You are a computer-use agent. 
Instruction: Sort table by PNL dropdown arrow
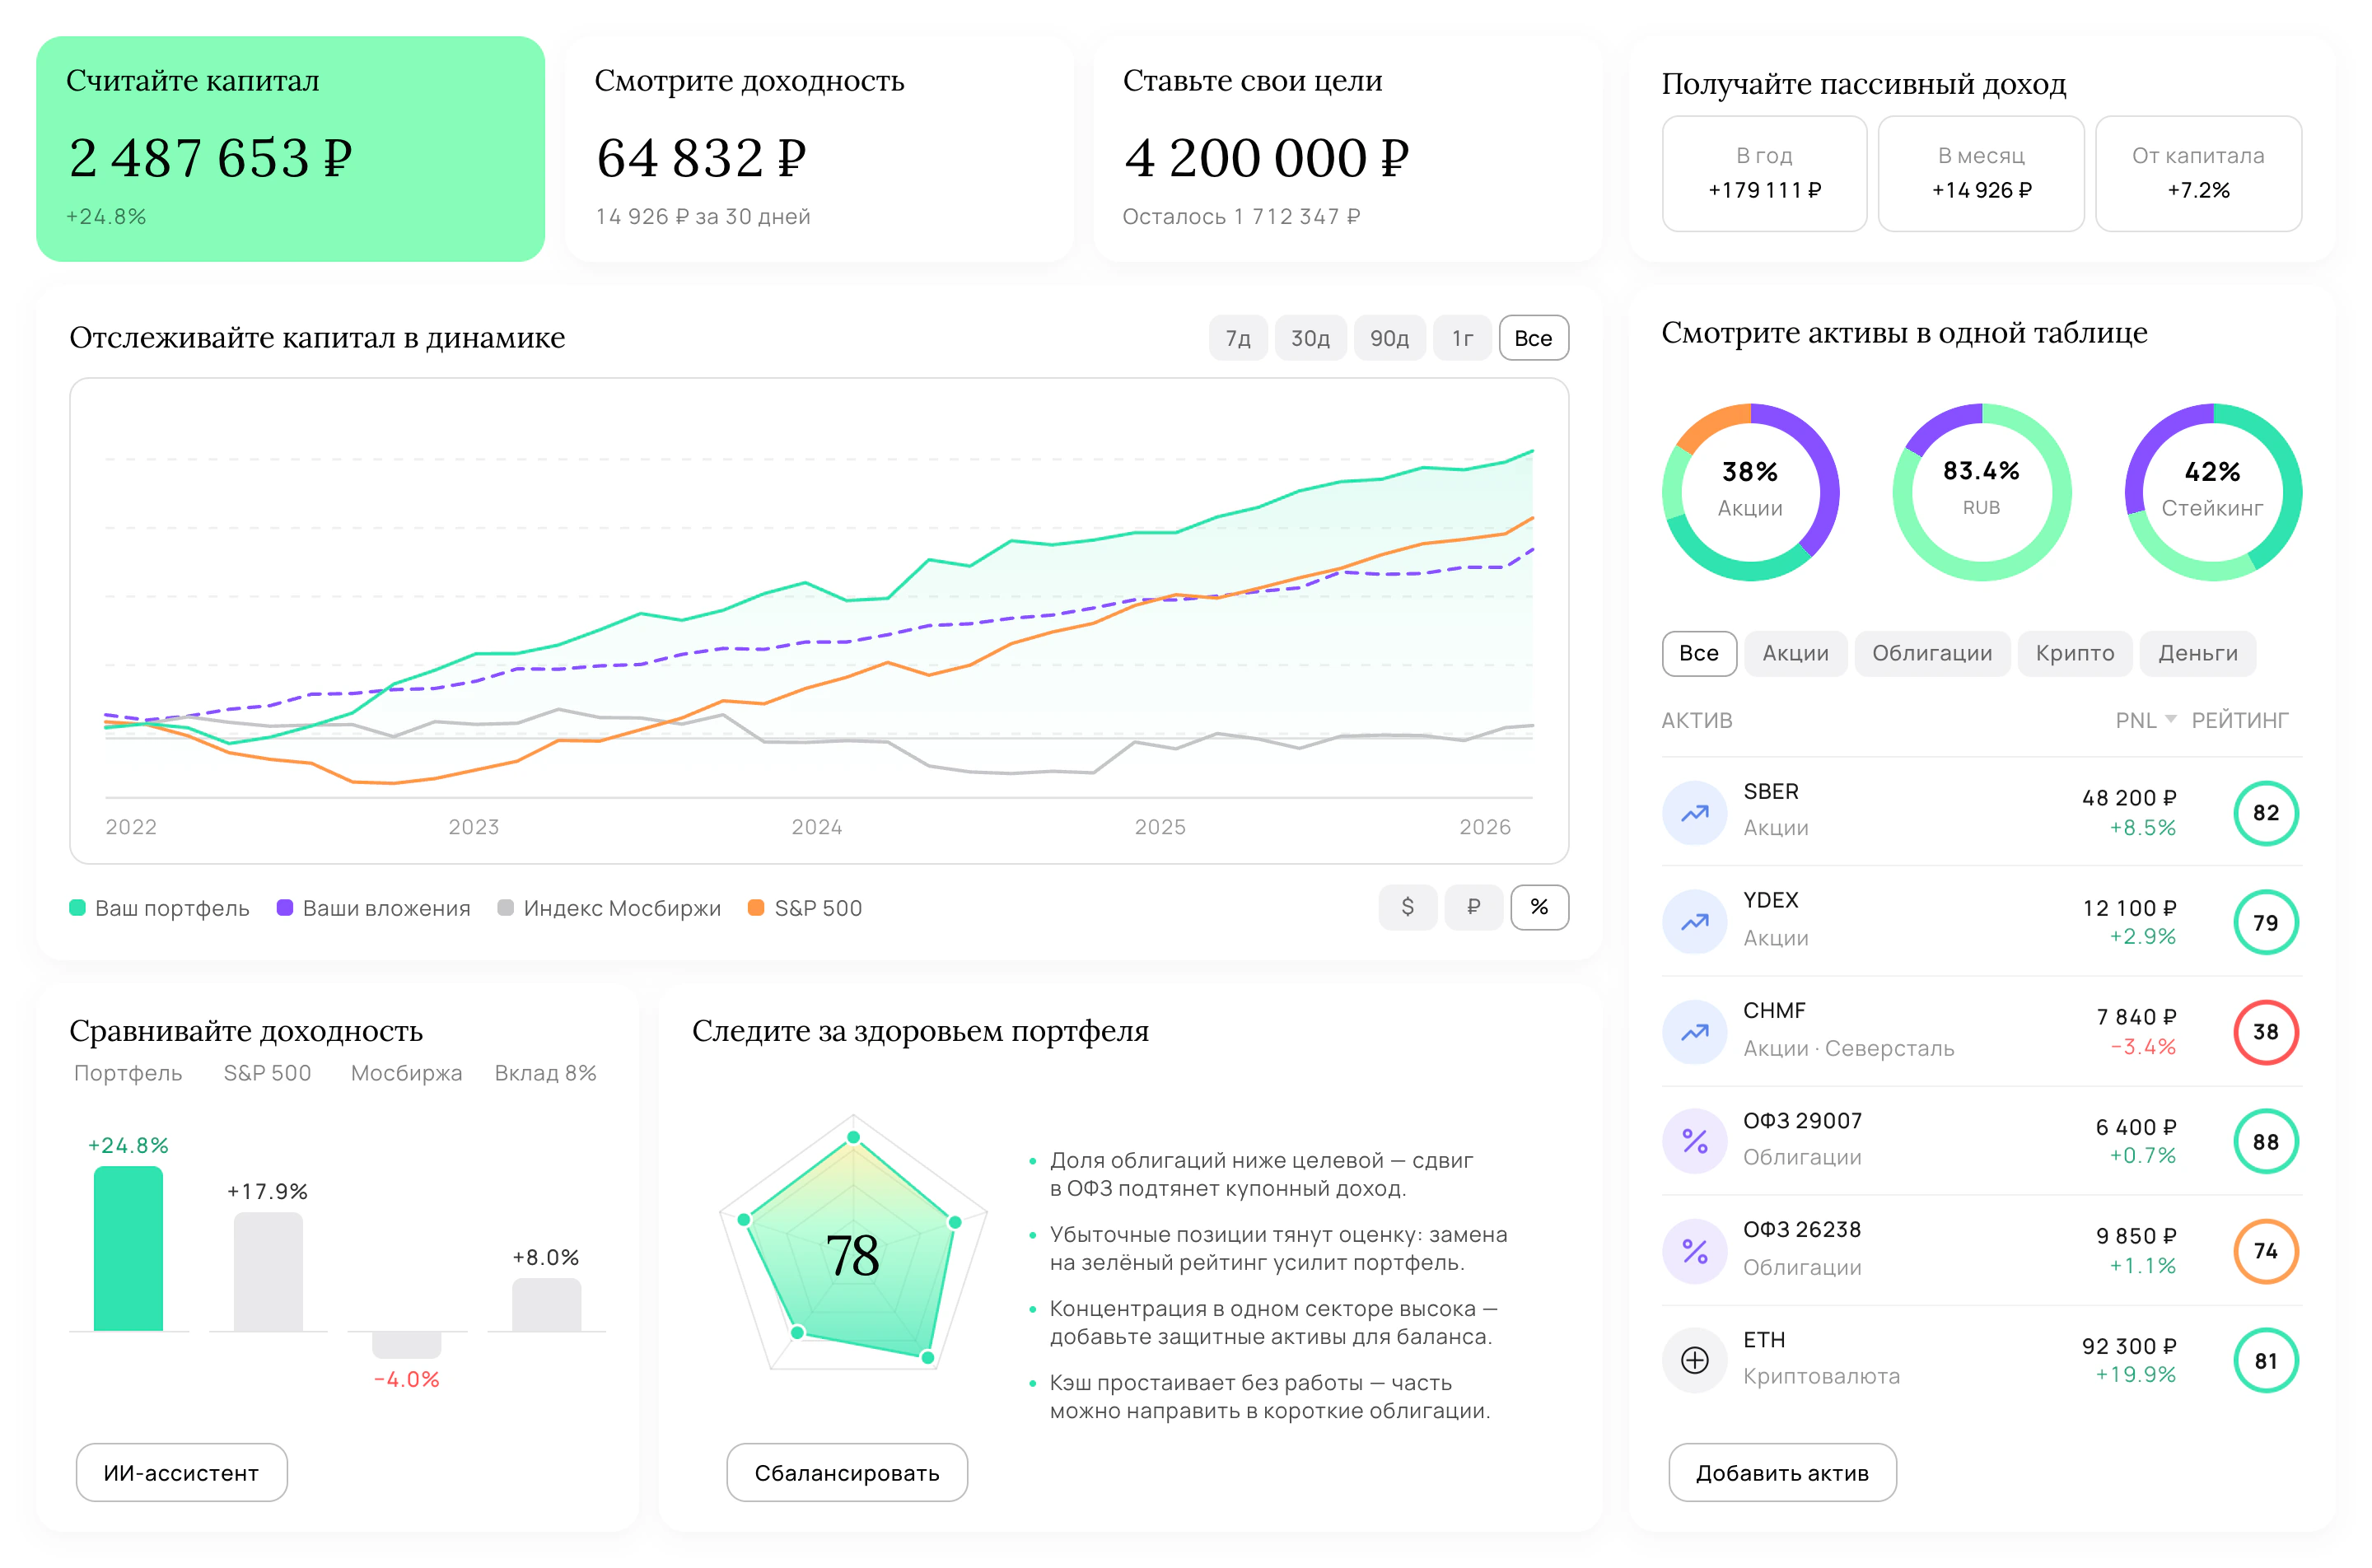[x=2170, y=719]
